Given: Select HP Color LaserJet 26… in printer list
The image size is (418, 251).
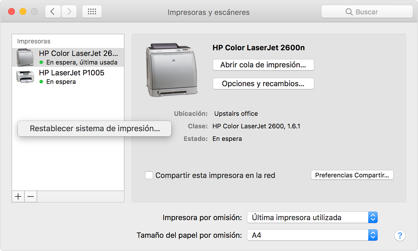Looking at the screenshot, I should coord(68,57).
